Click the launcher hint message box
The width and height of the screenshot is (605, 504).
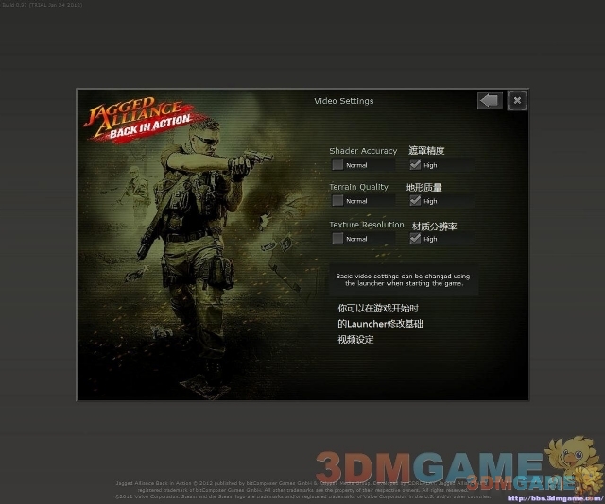[x=404, y=279]
